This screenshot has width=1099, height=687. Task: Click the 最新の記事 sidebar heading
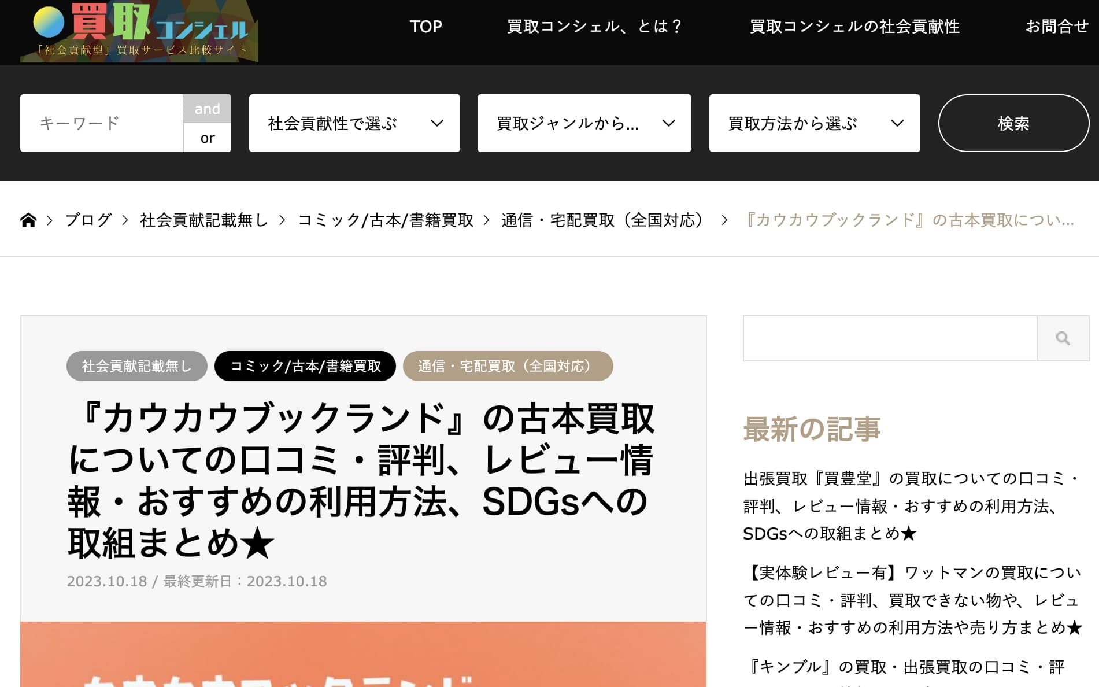[x=812, y=429]
